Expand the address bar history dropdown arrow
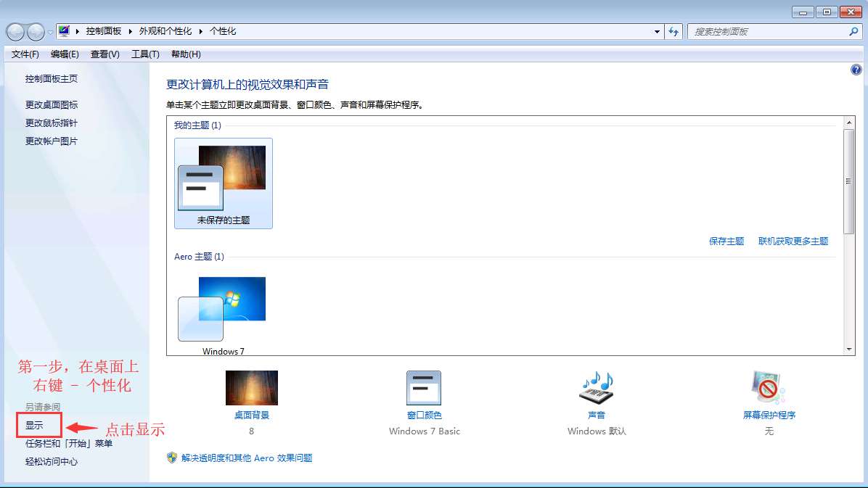Viewport: 868px width, 488px height. (657, 32)
